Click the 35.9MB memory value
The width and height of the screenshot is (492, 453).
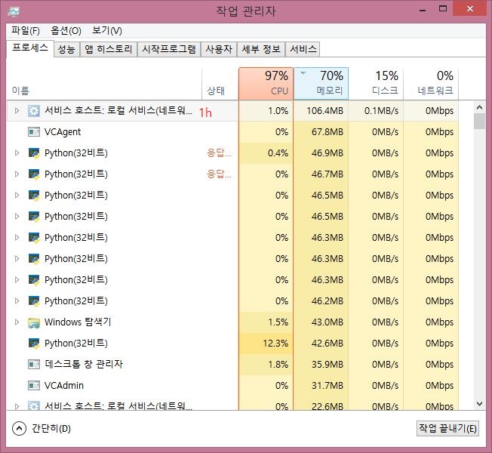[327, 365]
